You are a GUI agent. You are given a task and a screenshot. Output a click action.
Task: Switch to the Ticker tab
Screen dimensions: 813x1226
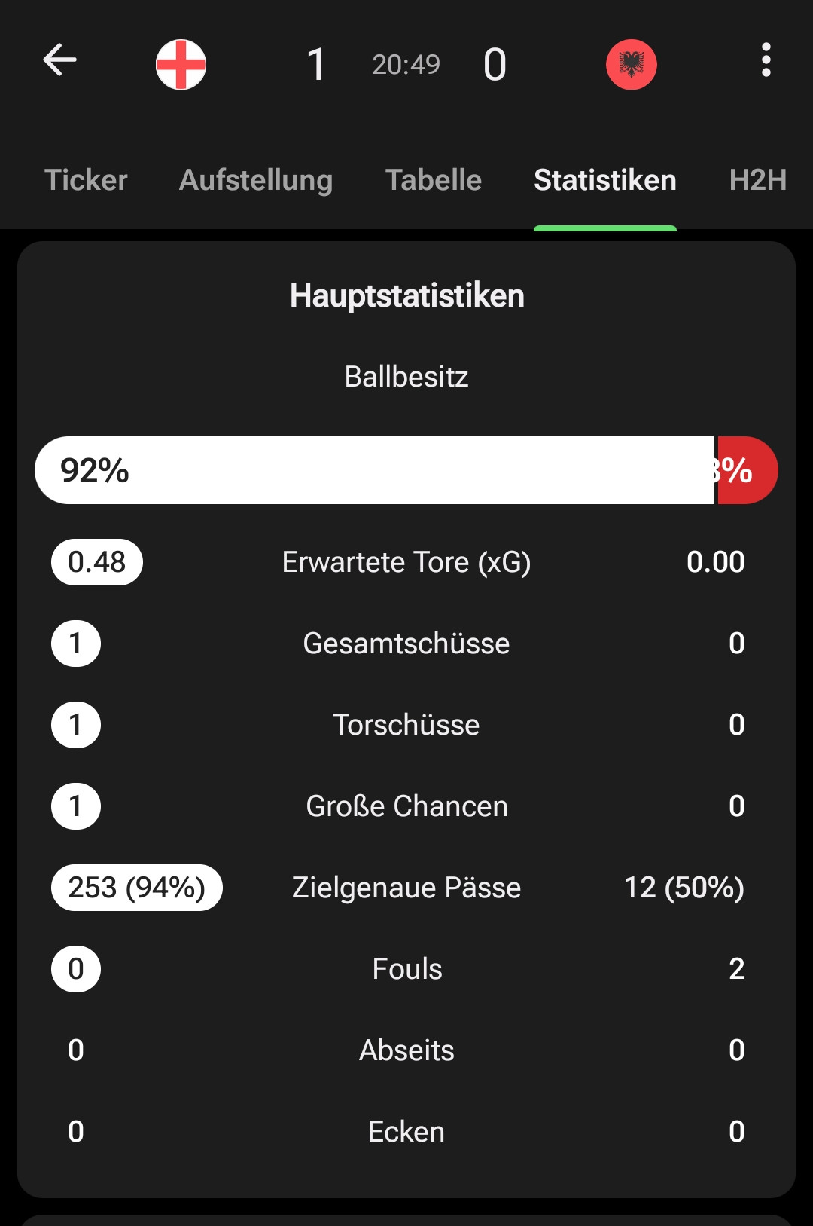click(86, 180)
